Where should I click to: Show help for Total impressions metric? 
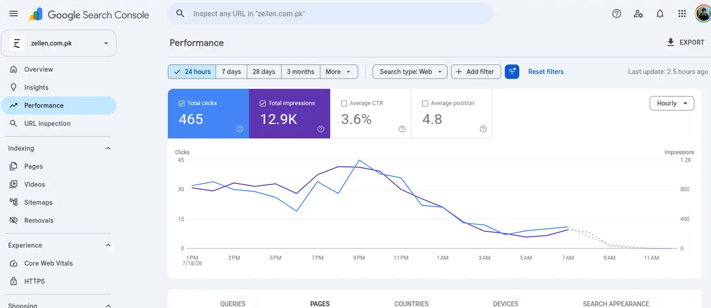pos(321,129)
